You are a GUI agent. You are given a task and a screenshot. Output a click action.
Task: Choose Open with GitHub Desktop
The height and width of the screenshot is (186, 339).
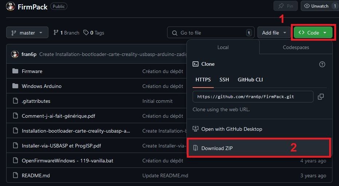(259, 129)
